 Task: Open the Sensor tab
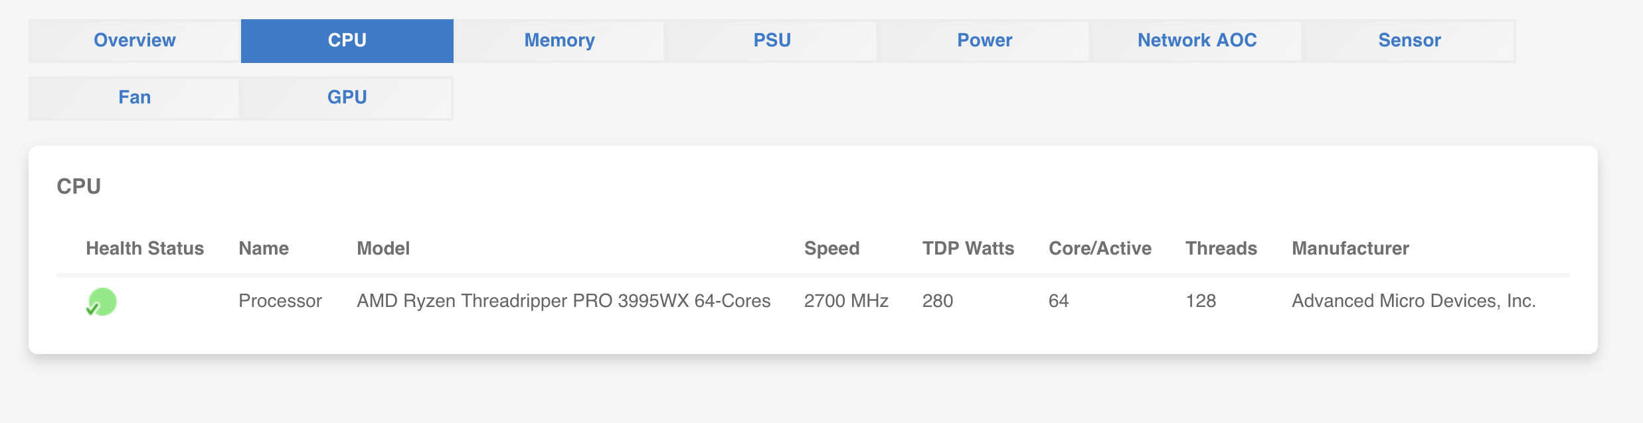1409,40
